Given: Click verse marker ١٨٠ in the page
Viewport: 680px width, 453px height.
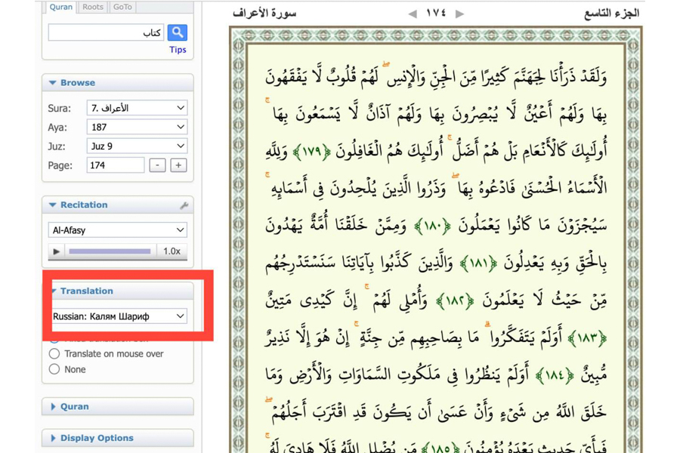Looking at the screenshot, I should tap(432, 226).
